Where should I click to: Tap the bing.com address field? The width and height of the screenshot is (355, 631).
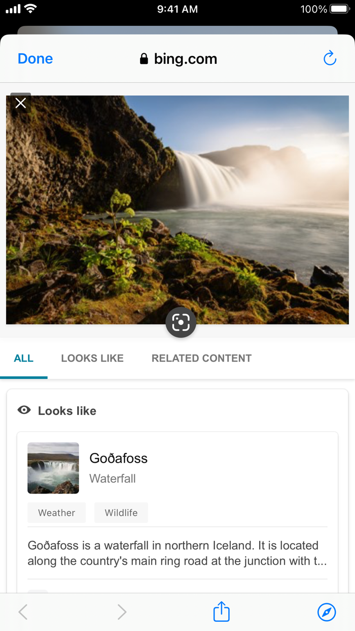point(186,58)
